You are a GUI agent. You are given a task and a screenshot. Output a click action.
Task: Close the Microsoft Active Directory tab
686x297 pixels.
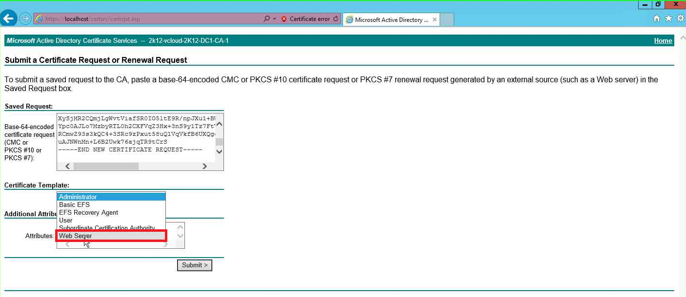click(435, 19)
